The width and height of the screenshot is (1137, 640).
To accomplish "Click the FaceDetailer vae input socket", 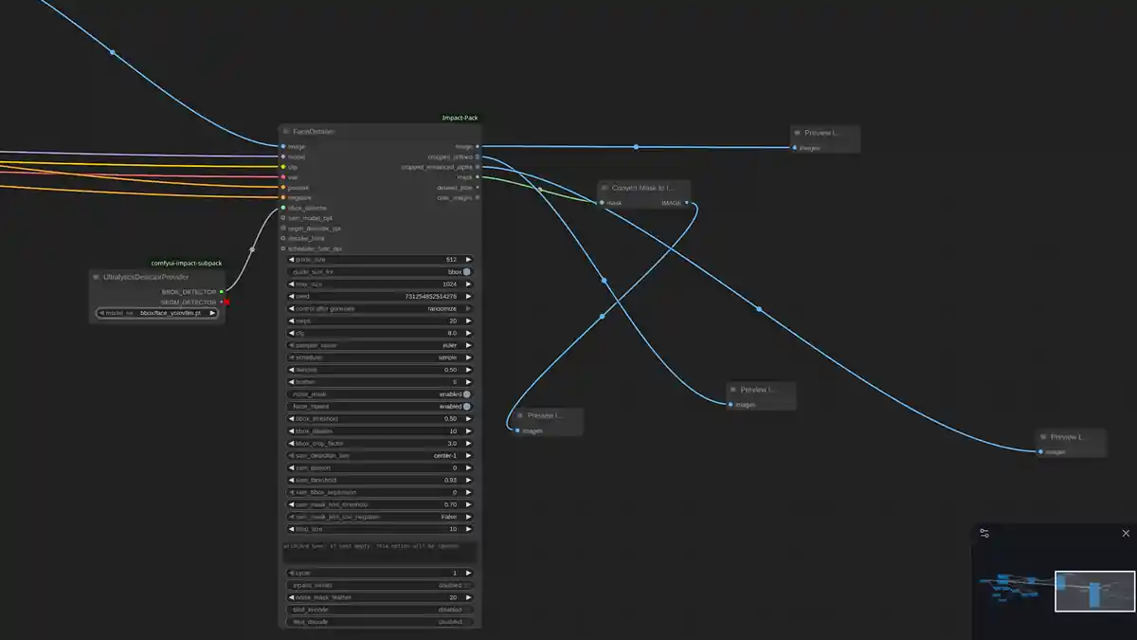I will (x=282, y=177).
